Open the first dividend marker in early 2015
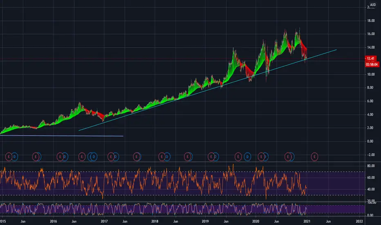Viewport: 381px width, 225px height. [15, 157]
